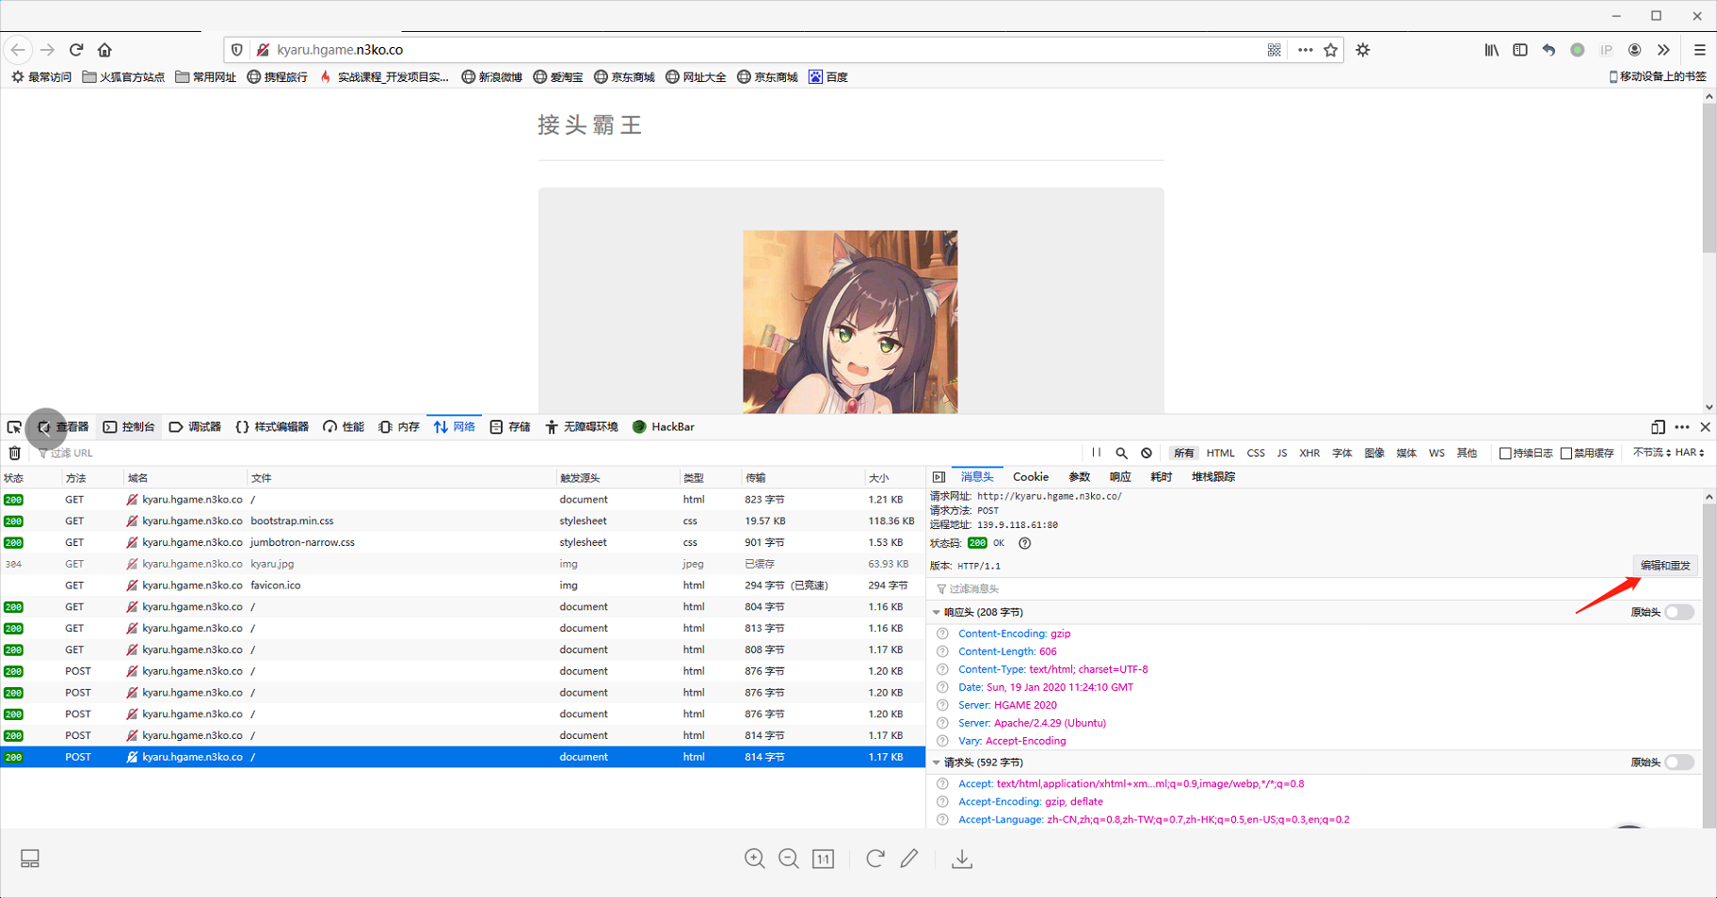Toggle raw headers for response headers
Image resolution: width=1717 pixels, height=898 pixels.
1679,613
